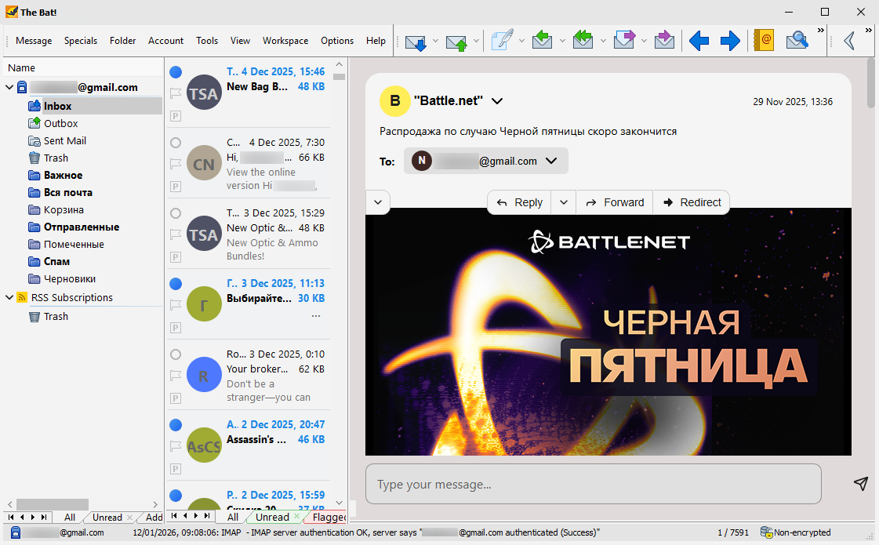The width and height of the screenshot is (879, 545).
Task: Expand the message header chevron
Action: click(x=378, y=202)
